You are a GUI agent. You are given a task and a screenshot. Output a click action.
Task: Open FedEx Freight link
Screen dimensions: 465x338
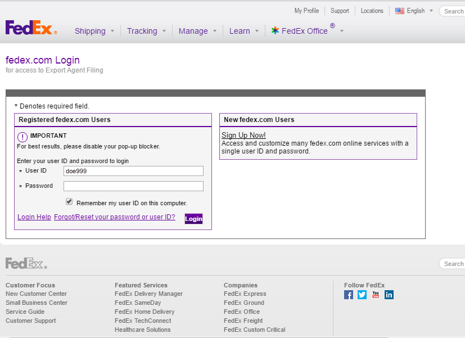(243, 321)
